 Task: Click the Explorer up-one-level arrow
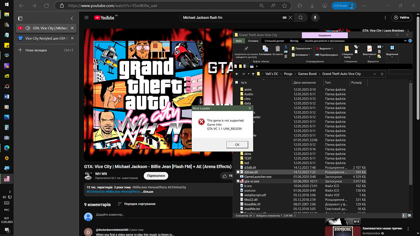pos(253,74)
